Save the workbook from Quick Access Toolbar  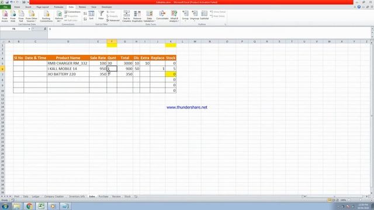[7, 2]
